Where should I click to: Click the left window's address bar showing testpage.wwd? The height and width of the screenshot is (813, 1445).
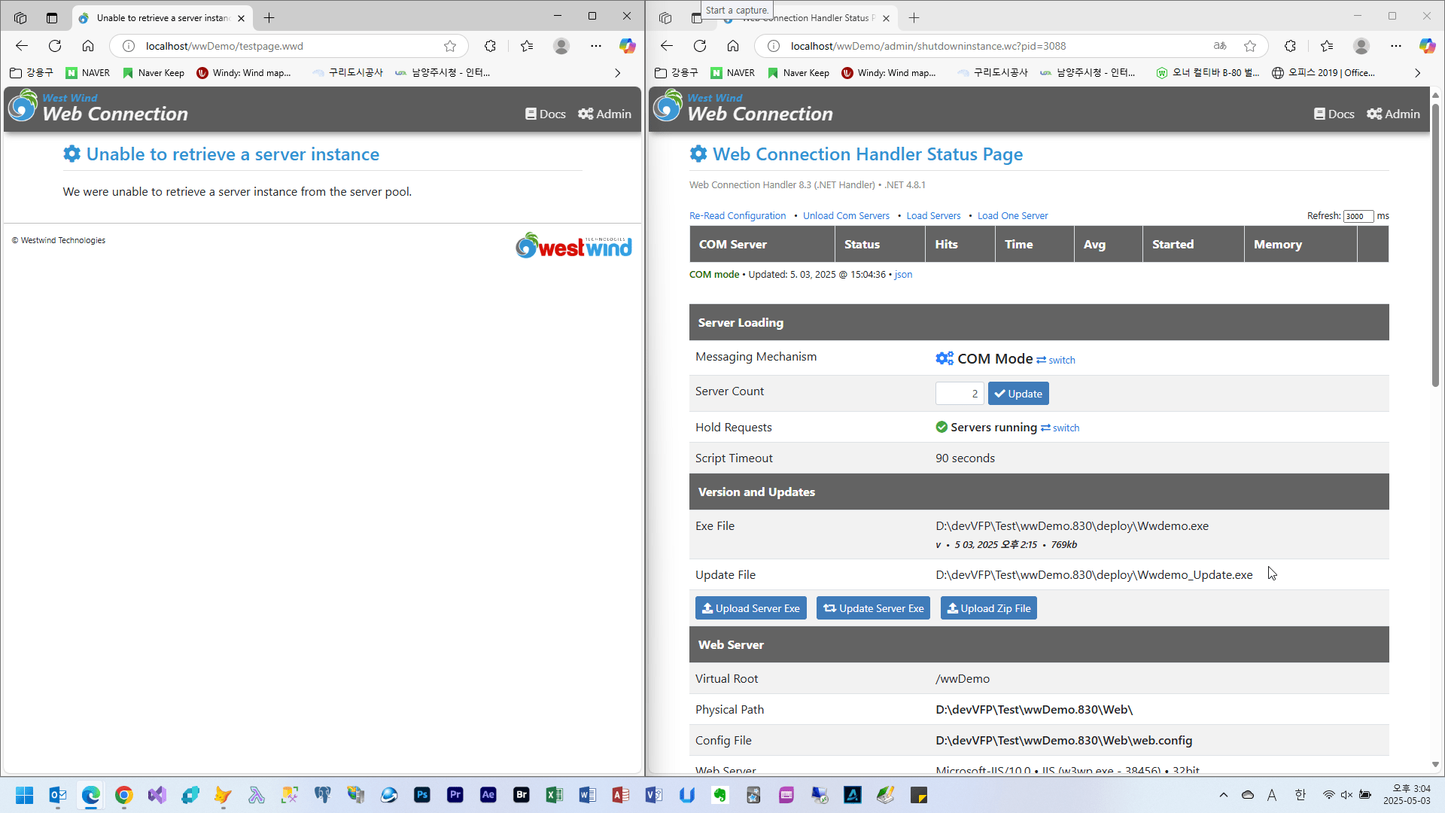click(x=290, y=46)
